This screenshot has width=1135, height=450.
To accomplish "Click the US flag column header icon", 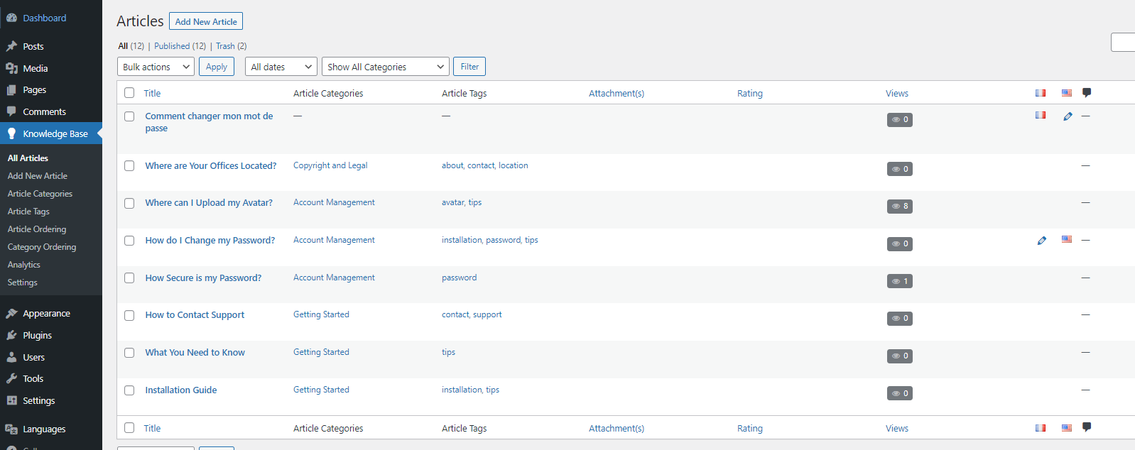I will coord(1067,93).
